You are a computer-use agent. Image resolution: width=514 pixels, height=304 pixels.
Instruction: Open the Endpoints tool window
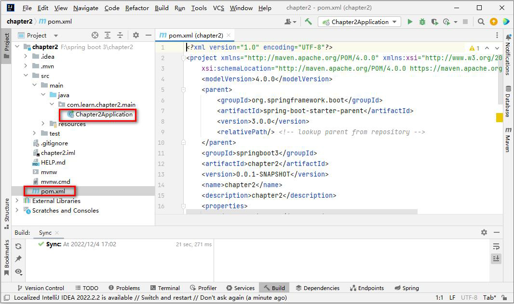[x=366, y=288]
